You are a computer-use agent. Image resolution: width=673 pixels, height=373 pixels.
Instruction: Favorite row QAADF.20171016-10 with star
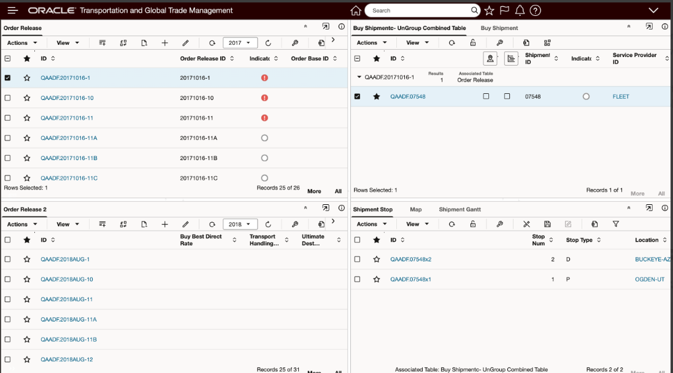point(26,98)
